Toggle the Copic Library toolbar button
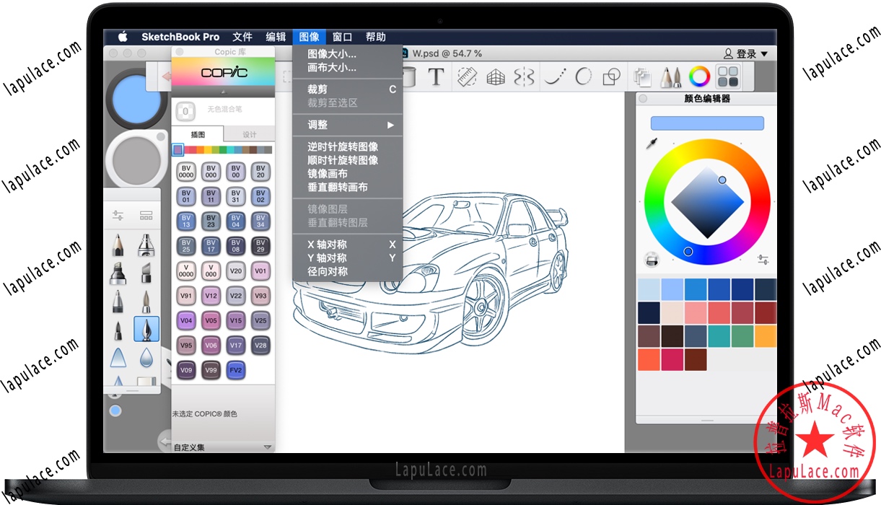881x505 pixels. click(728, 76)
